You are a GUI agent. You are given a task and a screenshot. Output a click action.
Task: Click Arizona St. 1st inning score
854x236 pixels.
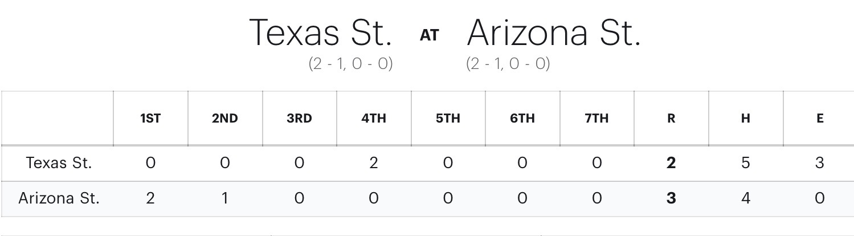click(x=150, y=198)
